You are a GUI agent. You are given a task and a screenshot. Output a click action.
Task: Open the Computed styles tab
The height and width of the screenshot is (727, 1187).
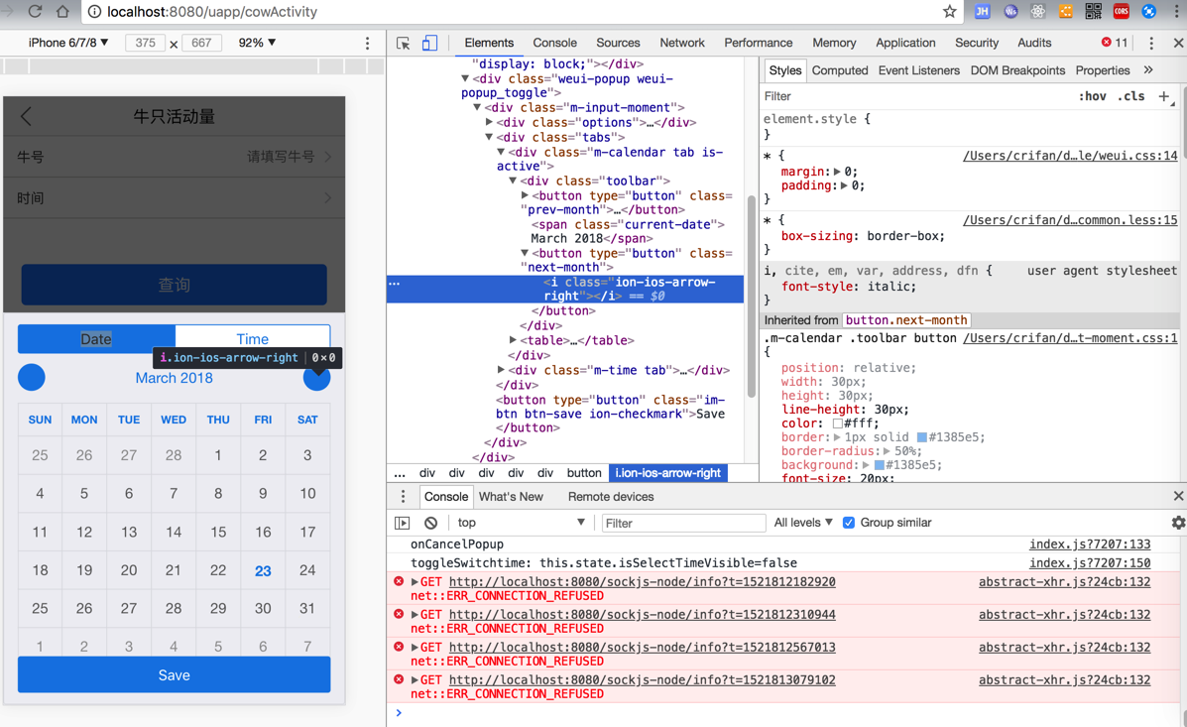pos(839,70)
